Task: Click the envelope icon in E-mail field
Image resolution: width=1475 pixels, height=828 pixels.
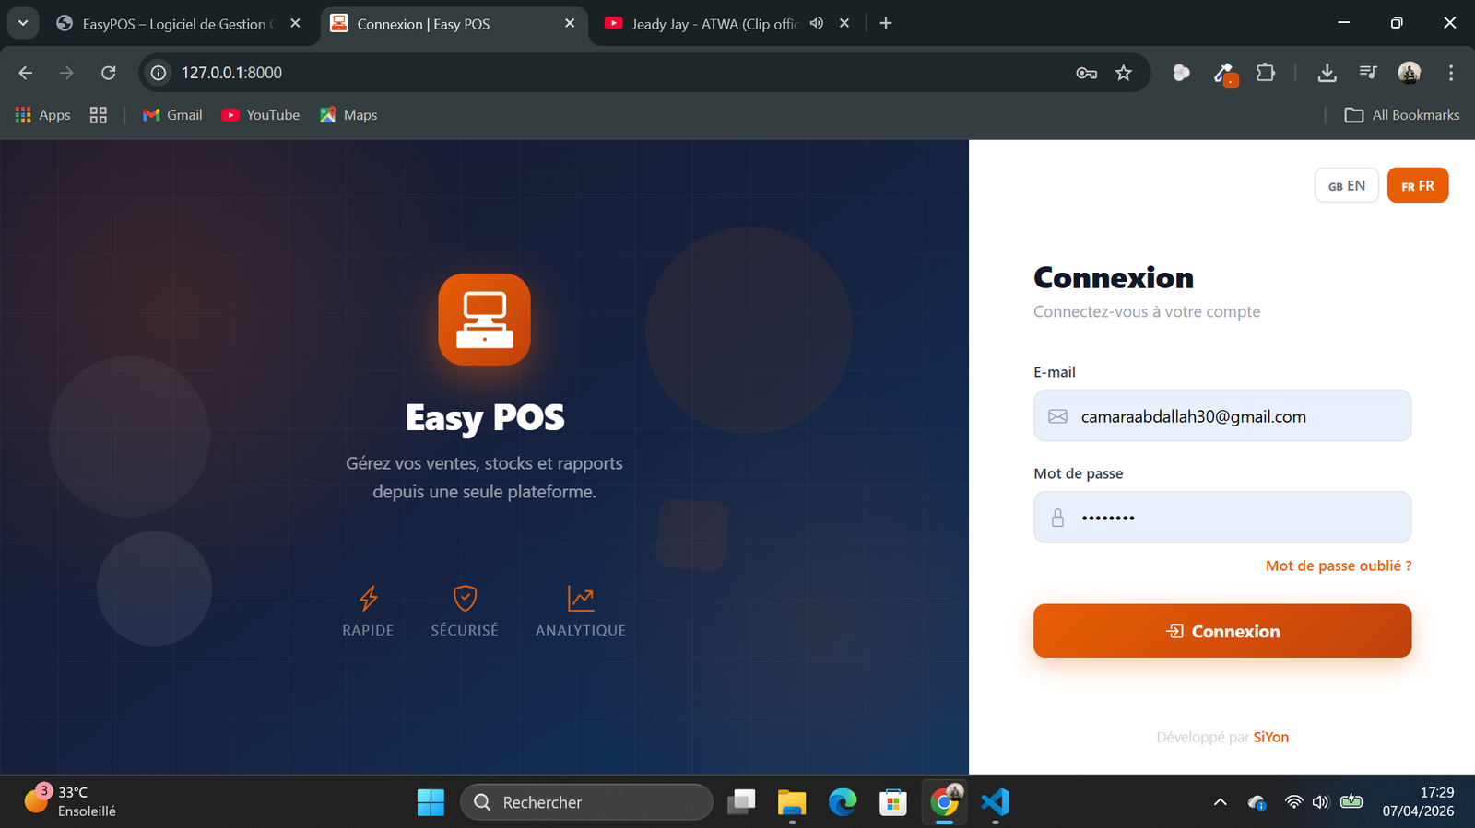Action: coord(1057,416)
